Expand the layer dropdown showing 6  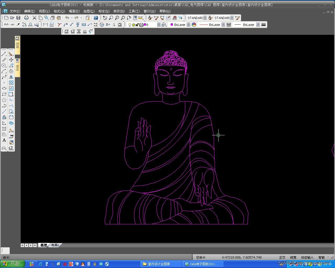coord(159,25)
